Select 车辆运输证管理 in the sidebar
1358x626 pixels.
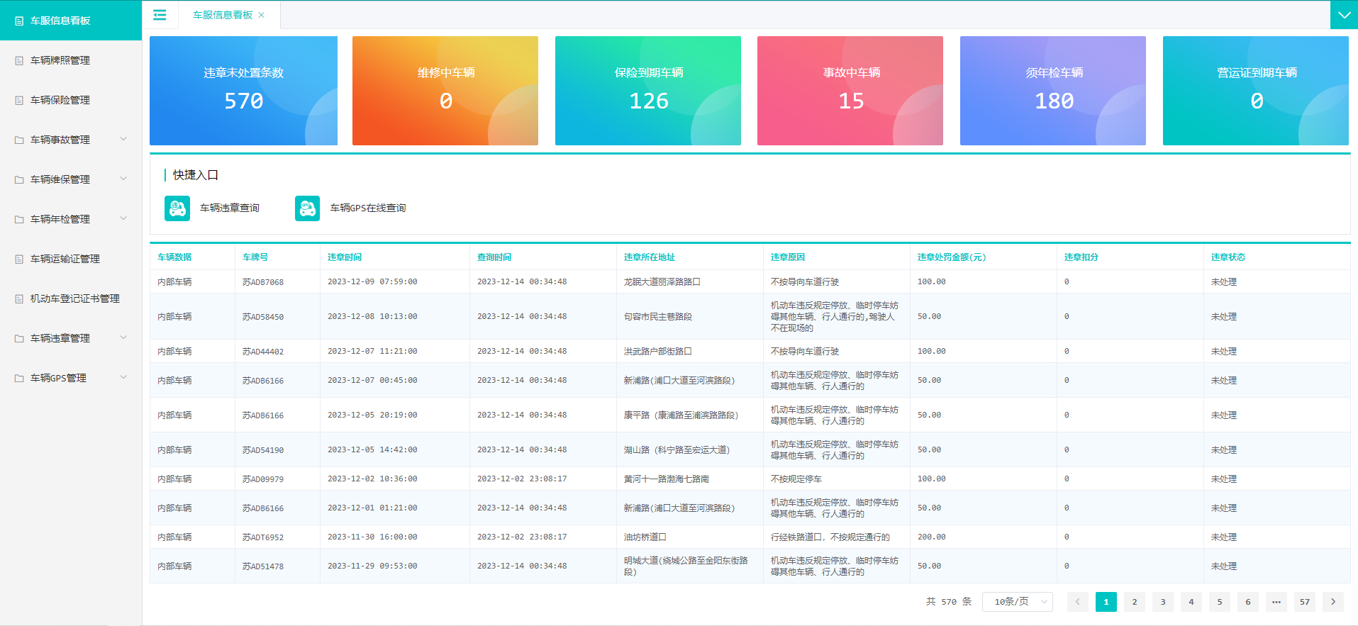click(71, 259)
